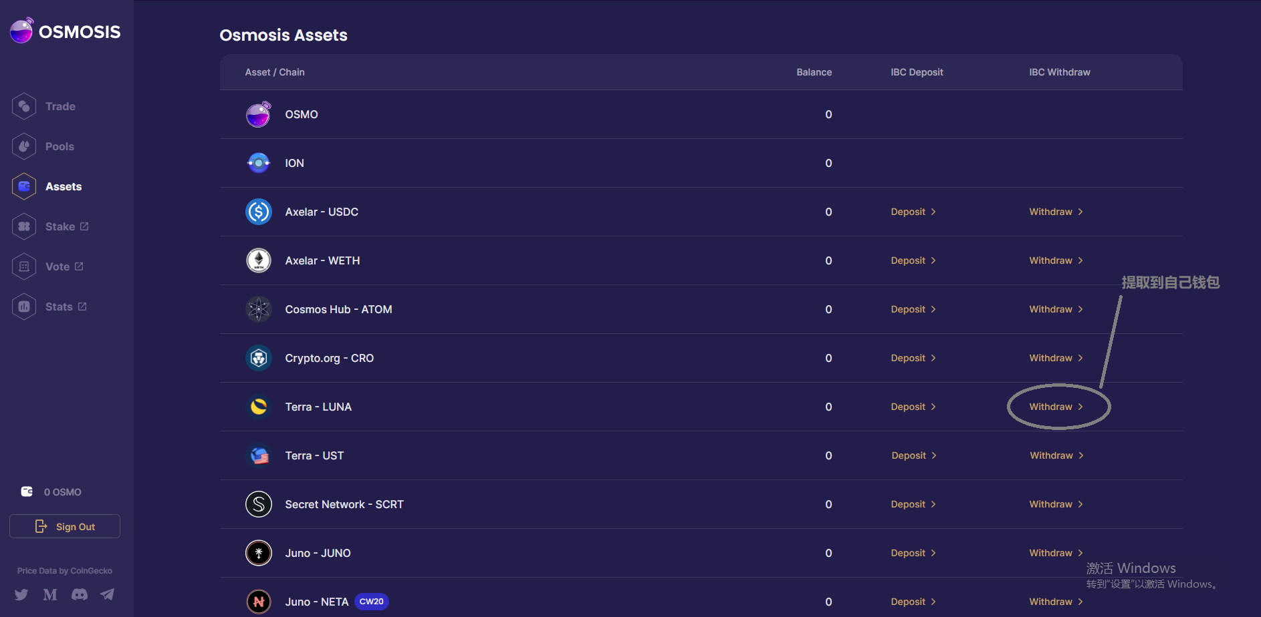The image size is (1261, 617).
Task: Open the Pools hexagon icon
Action: click(x=24, y=146)
